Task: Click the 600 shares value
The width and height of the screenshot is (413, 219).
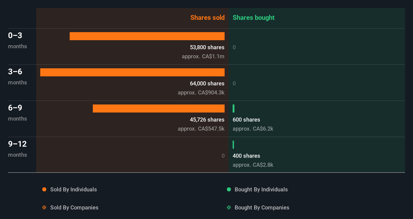Action: (246, 120)
